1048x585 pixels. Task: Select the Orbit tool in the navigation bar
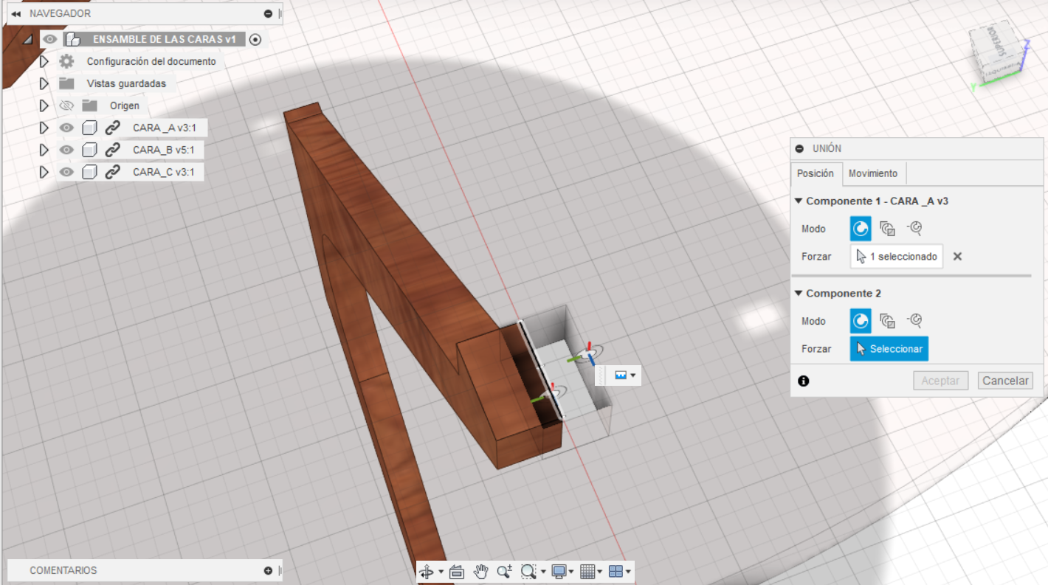[427, 571]
